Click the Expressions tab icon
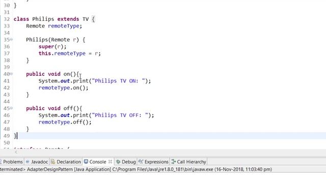Viewport: 326px width, 183px height. point(141,162)
